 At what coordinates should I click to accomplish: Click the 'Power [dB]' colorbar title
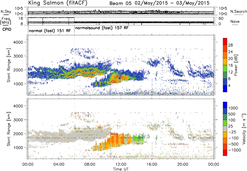click(236, 65)
